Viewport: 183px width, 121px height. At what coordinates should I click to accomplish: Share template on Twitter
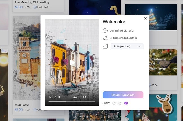click(120, 103)
